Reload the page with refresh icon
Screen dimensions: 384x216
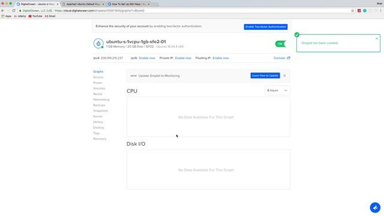point(14,11)
